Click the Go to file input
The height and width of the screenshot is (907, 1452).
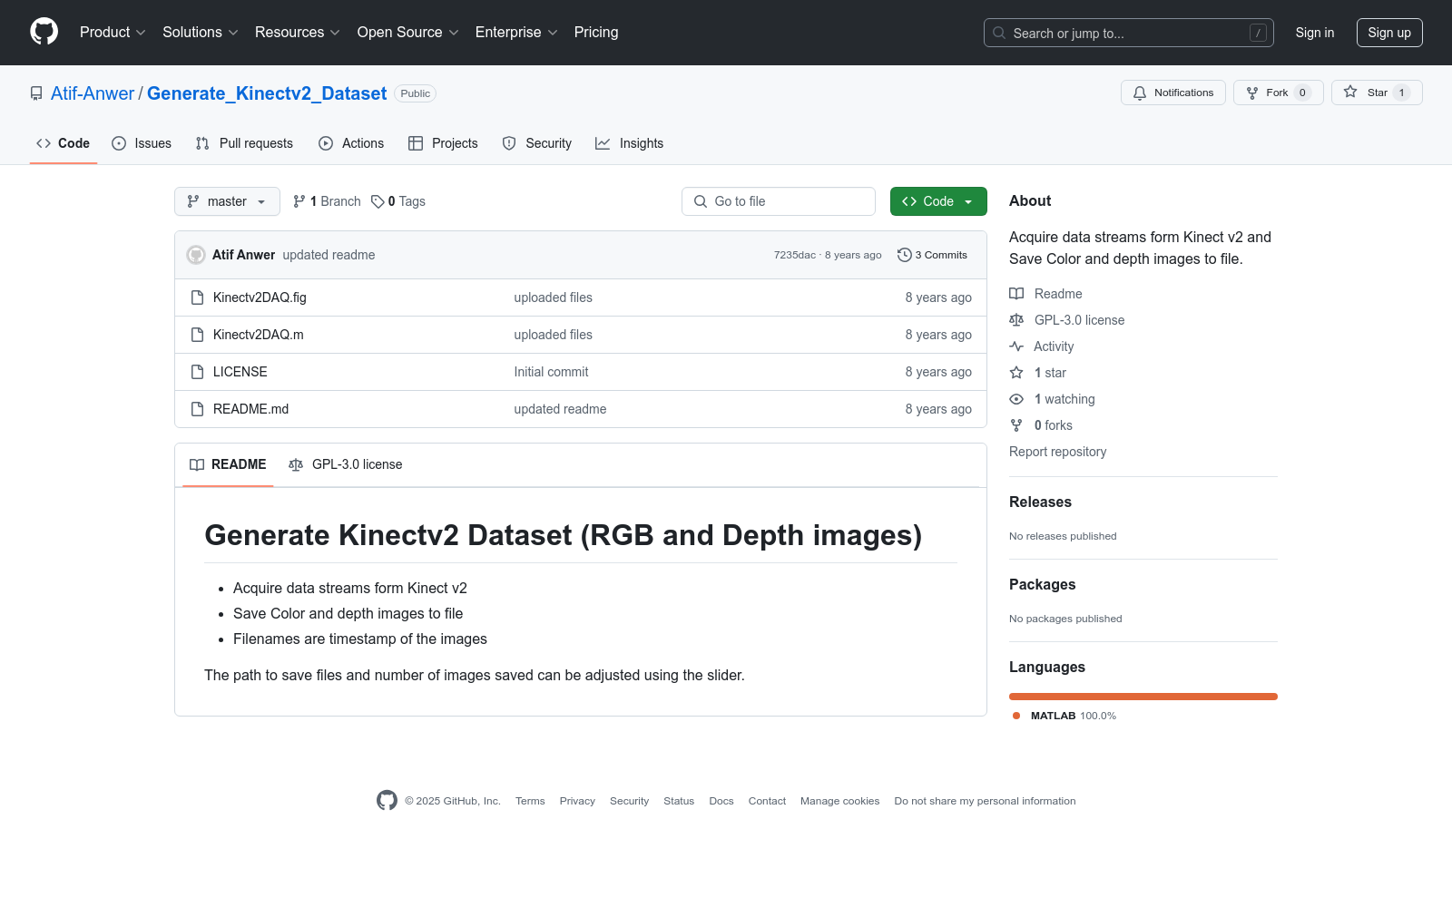pos(779,201)
